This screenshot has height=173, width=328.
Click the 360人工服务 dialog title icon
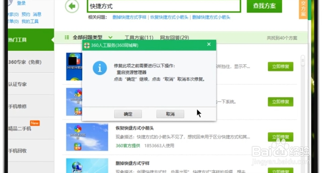(87, 45)
